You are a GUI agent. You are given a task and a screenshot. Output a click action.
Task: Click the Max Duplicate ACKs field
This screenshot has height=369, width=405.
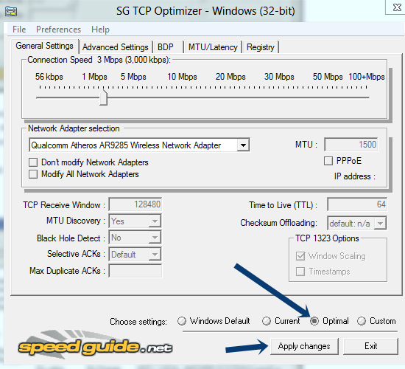(135, 271)
